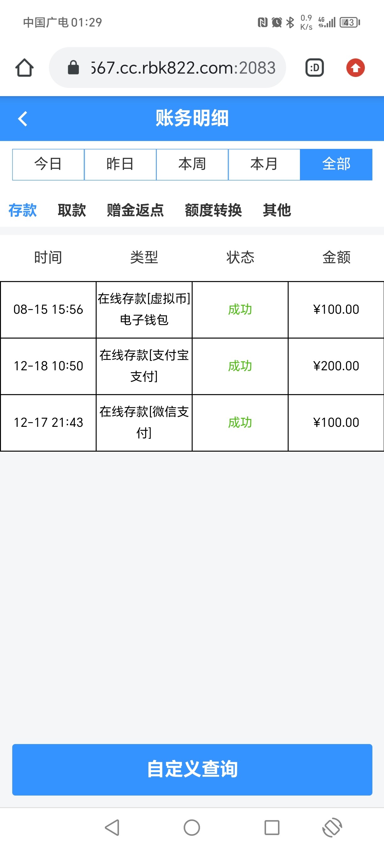Click the URL address bar
This screenshot has height=848, width=384.
(183, 68)
